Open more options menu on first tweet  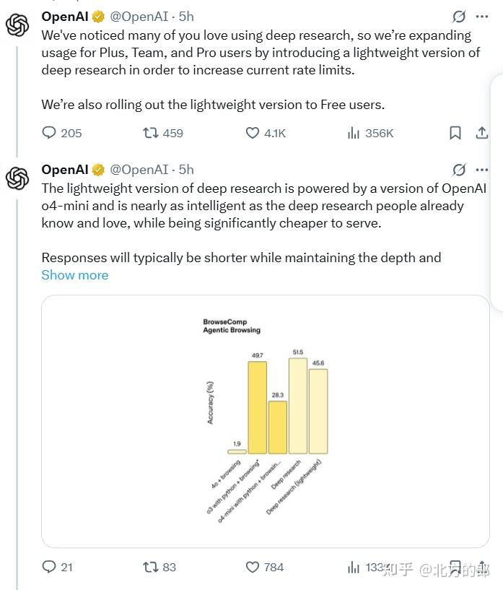coord(481,16)
